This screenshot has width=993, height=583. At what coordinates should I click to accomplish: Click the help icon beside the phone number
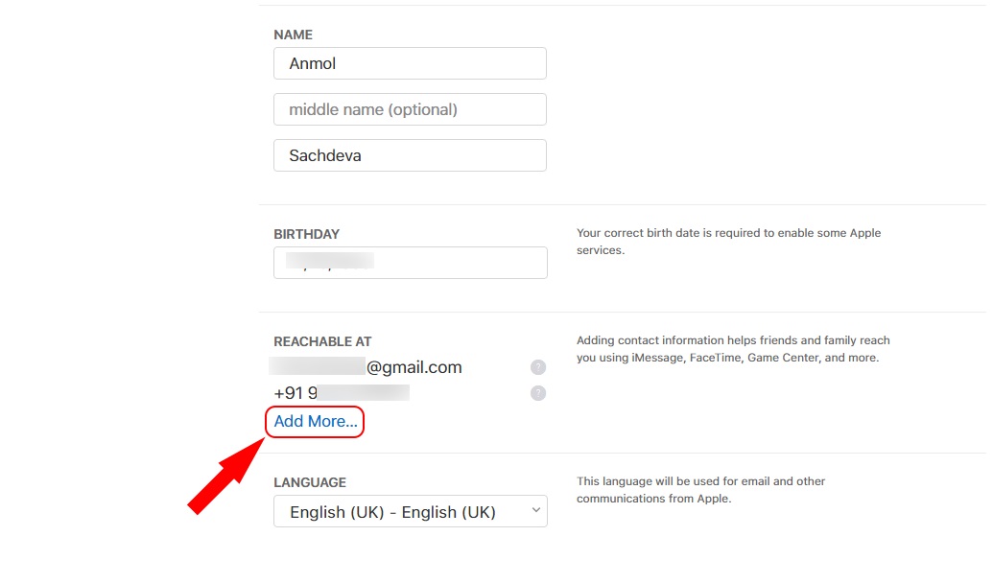538,393
